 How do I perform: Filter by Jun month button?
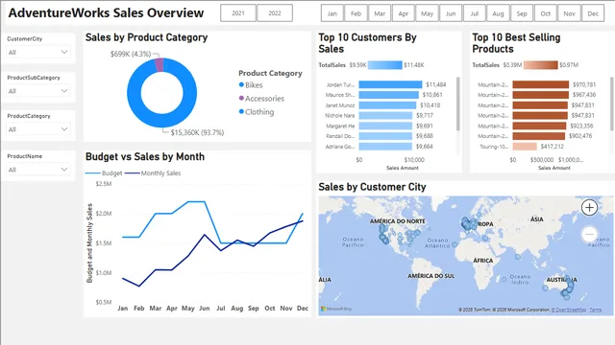click(451, 13)
